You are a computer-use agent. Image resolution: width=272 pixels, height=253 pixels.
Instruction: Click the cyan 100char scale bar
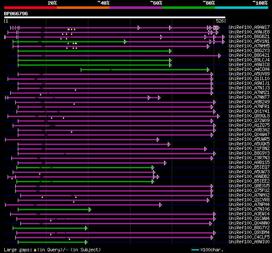click(195, 250)
